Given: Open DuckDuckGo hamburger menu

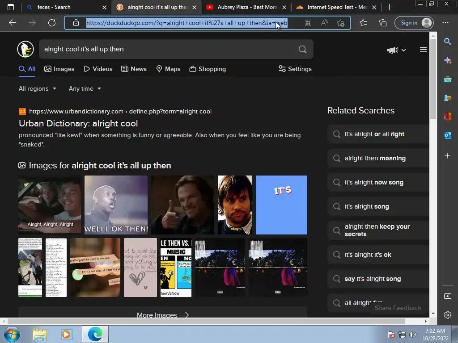Looking at the screenshot, I should click(x=423, y=50).
